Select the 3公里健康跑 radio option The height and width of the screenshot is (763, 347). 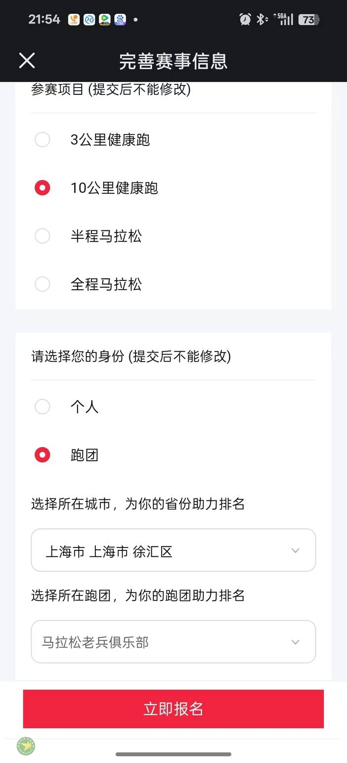click(x=43, y=139)
